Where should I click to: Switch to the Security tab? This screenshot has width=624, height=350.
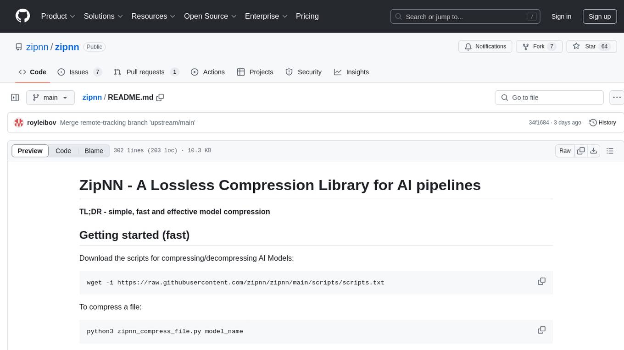click(303, 72)
